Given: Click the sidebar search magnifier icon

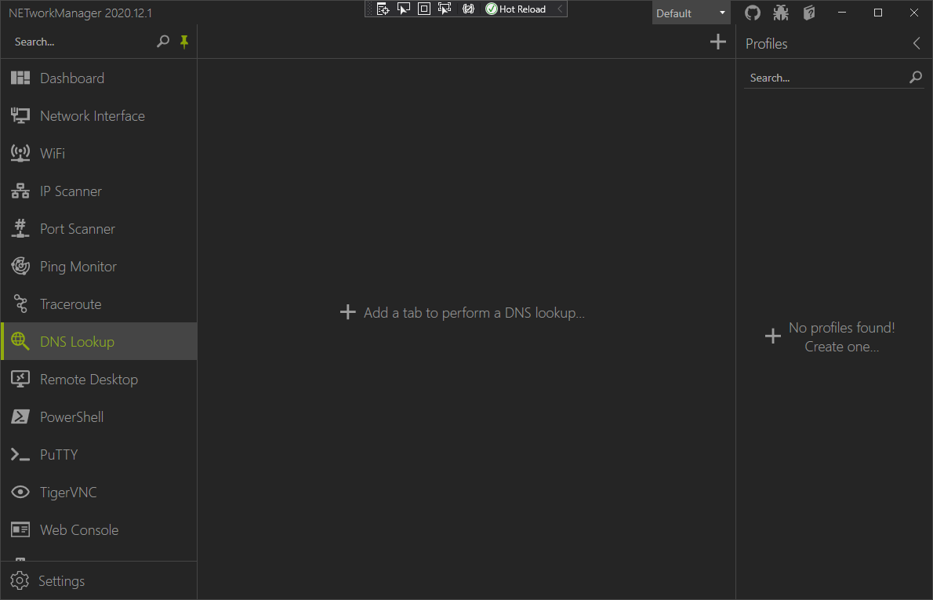Looking at the screenshot, I should (x=163, y=41).
